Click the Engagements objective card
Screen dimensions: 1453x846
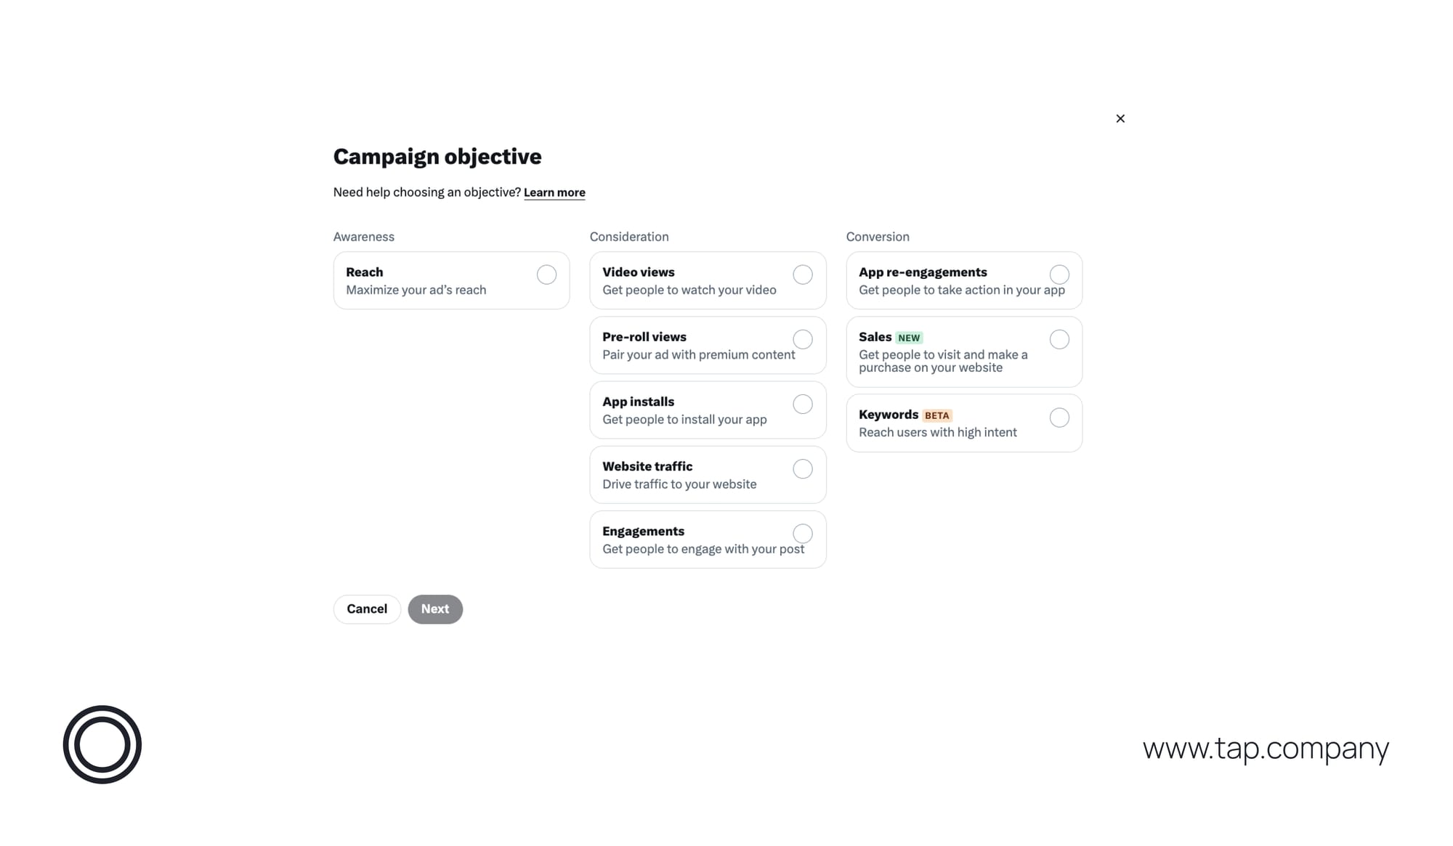(708, 539)
